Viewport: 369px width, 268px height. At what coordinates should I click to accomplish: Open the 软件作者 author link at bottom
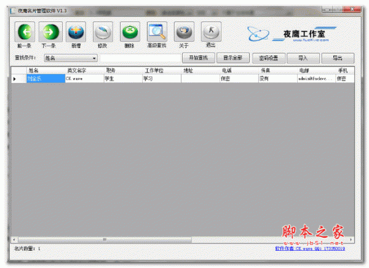coord(310,249)
